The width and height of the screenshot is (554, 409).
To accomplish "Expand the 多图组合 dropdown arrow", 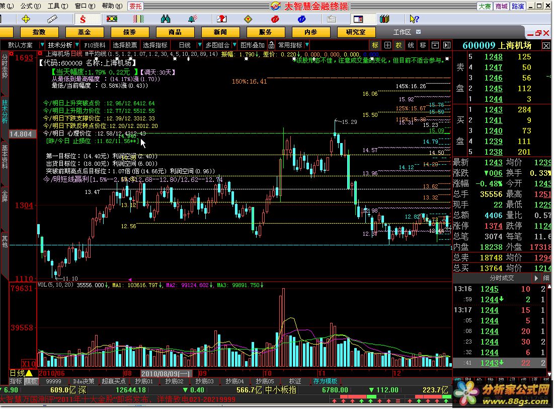I will pyautogui.click(x=234, y=45).
